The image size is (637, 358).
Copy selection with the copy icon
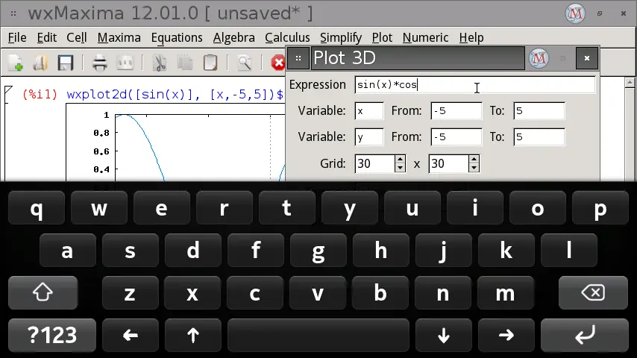[185, 63]
